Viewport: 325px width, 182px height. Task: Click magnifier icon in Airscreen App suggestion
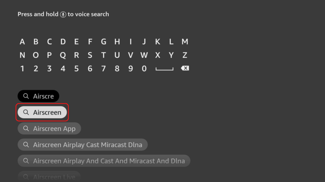point(26,129)
